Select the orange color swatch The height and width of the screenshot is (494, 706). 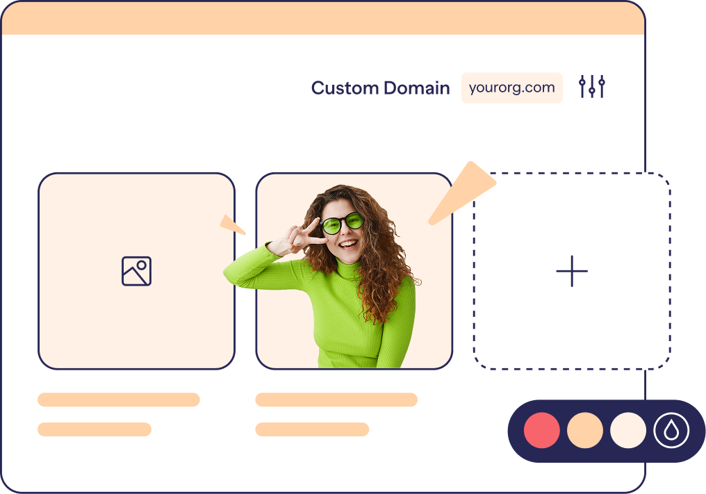click(584, 431)
